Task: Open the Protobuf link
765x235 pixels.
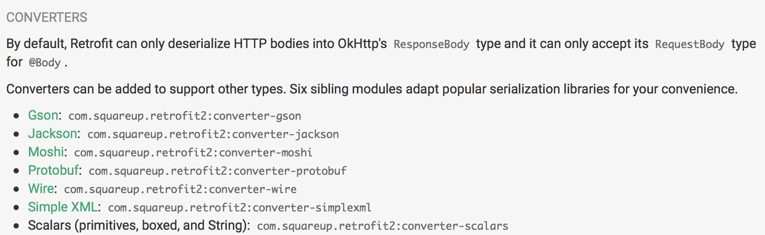Action: (x=53, y=170)
